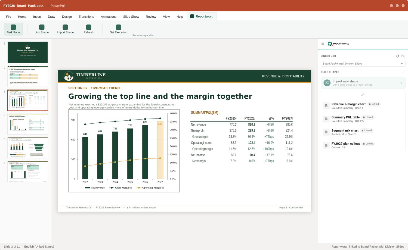Open the hamburger menu in task pane

[x=323, y=43]
